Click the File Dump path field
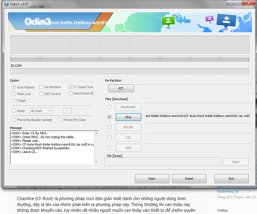257x214 pixels. (162, 162)
